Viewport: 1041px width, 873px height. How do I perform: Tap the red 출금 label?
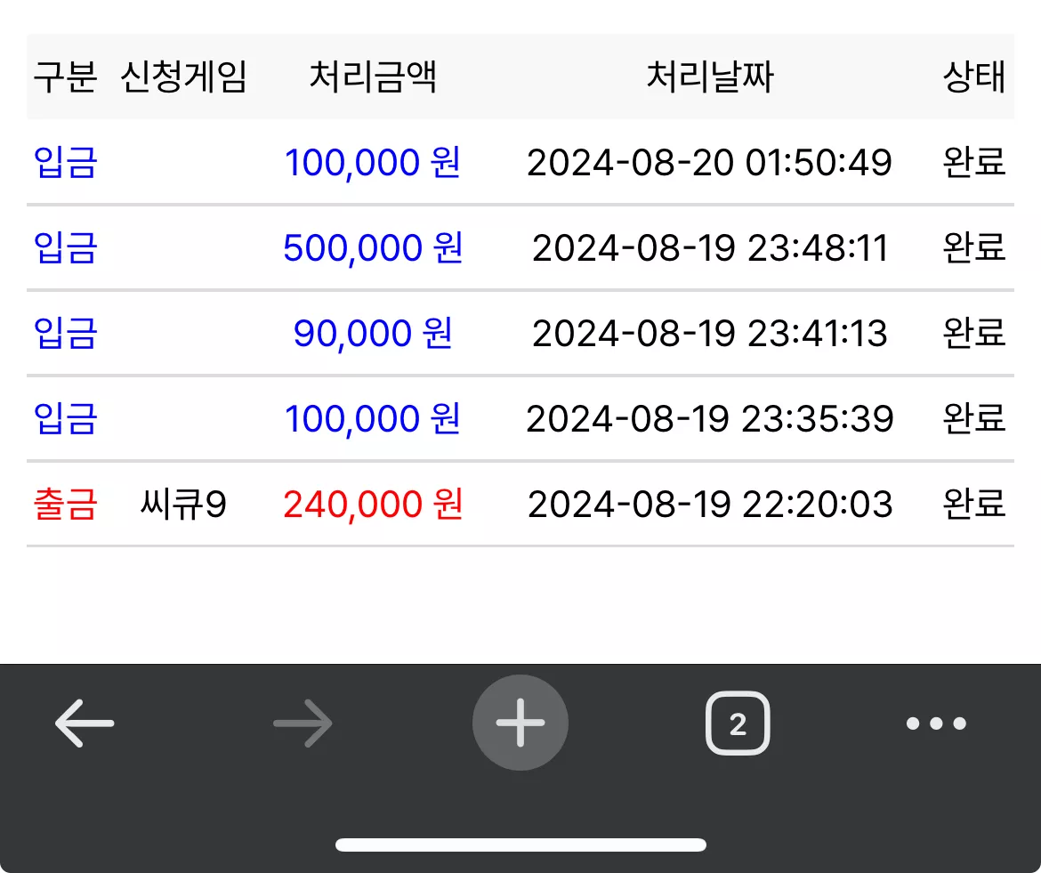coord(65,504)
